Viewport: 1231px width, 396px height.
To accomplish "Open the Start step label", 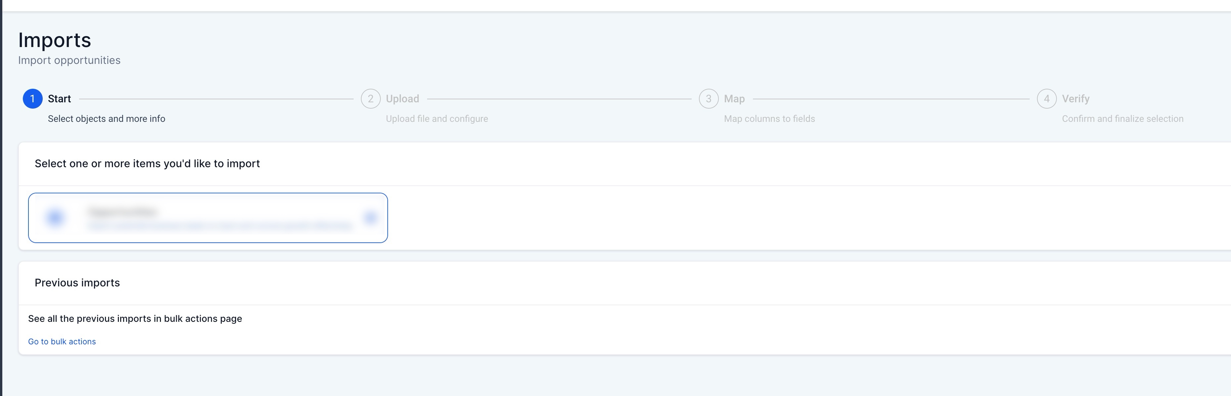I will 59,99.
